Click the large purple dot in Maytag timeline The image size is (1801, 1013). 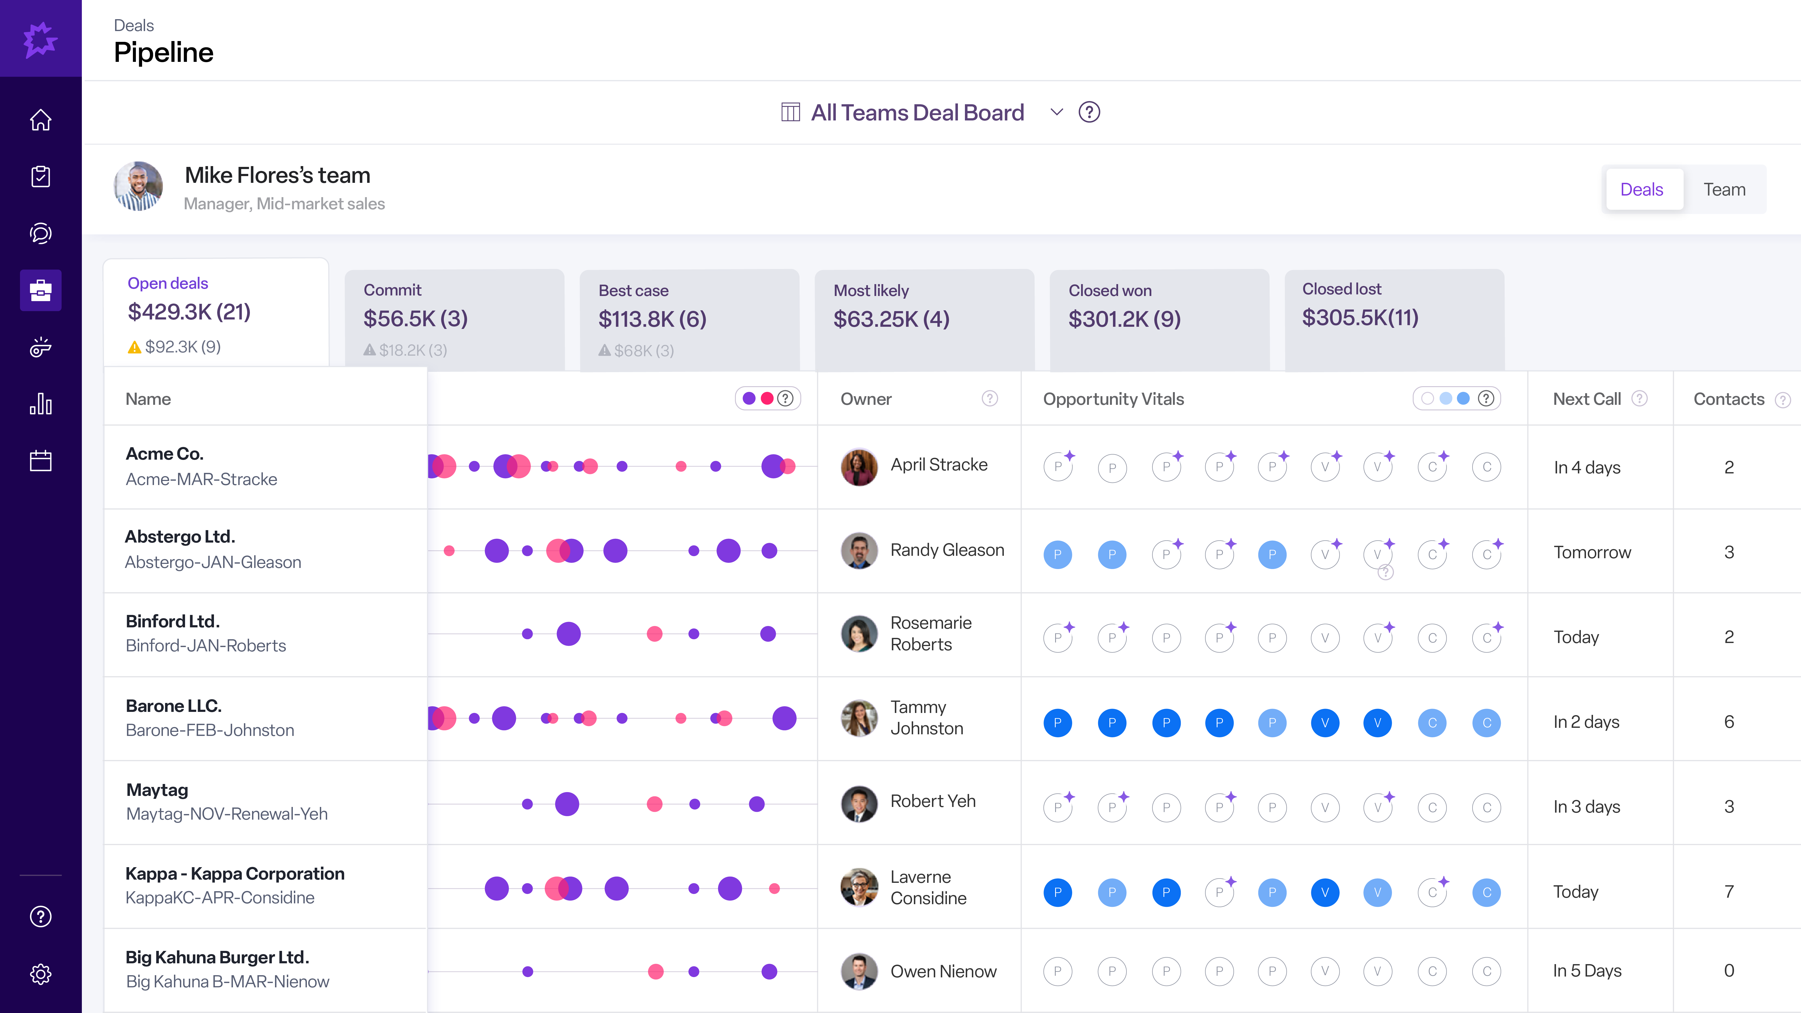coord(567,804)
